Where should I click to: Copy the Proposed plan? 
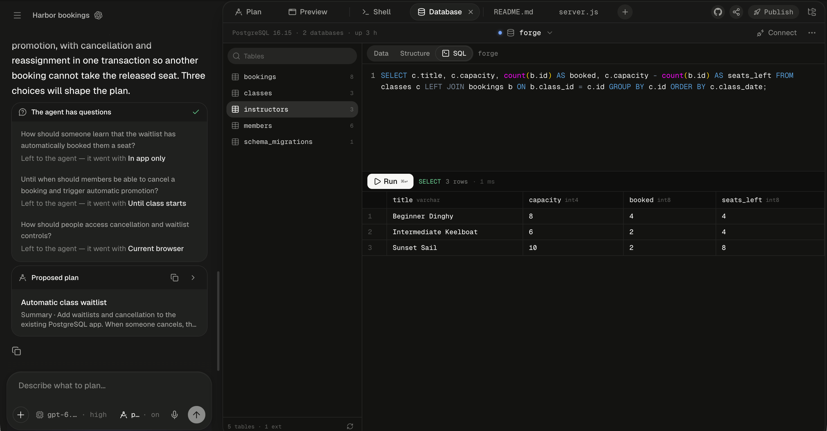[x=174, y=277]
